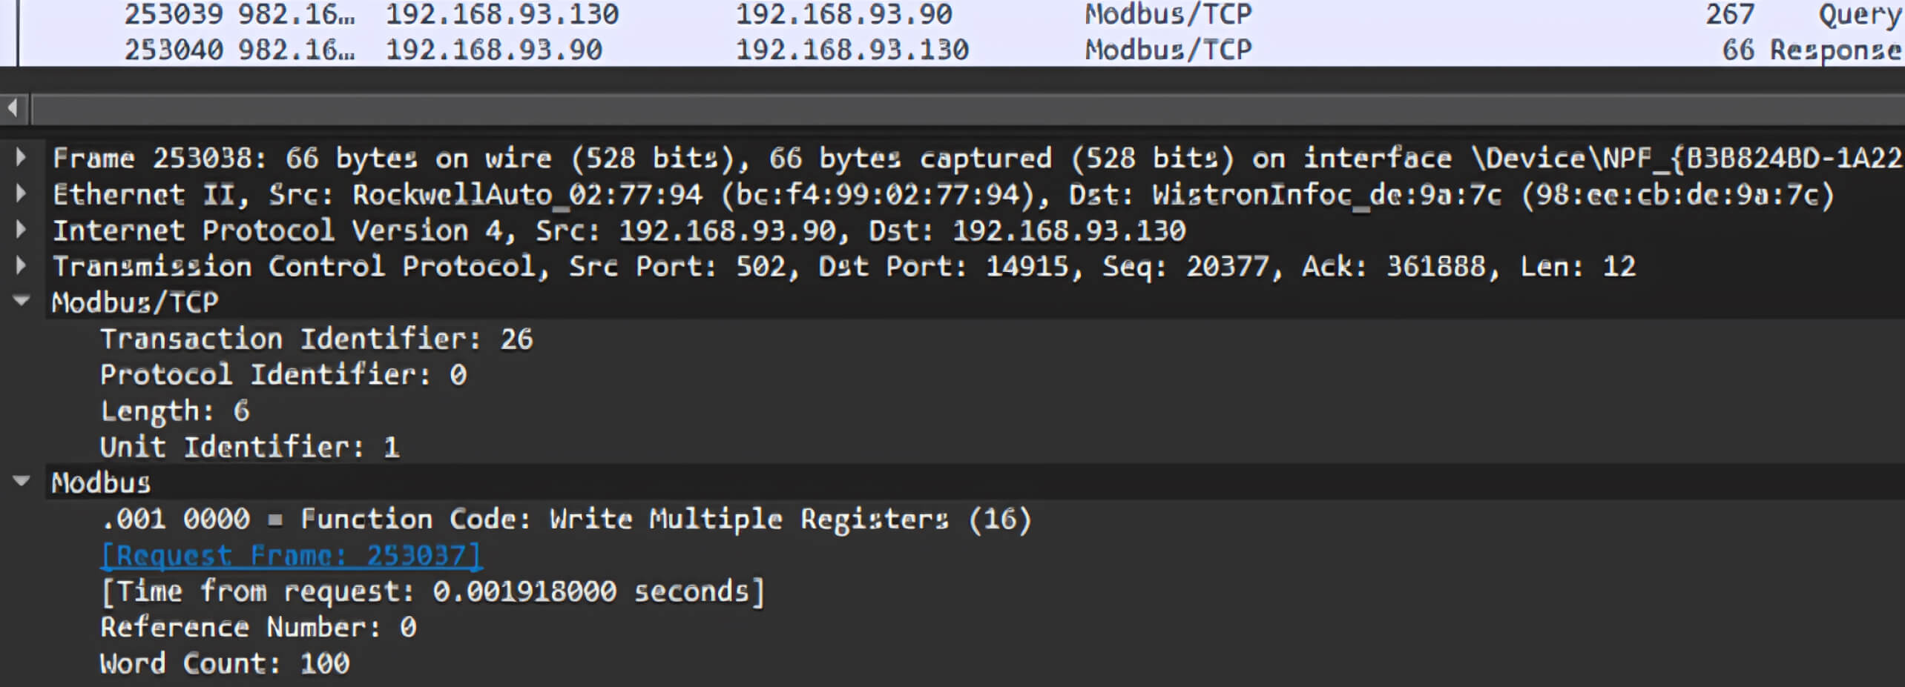Expand the Transmission Control Protocol section
Screen dimensions: 1905x687
21,265
